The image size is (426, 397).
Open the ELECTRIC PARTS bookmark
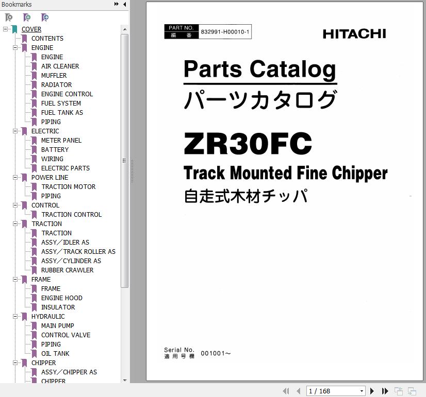click(x=65, y=168)
